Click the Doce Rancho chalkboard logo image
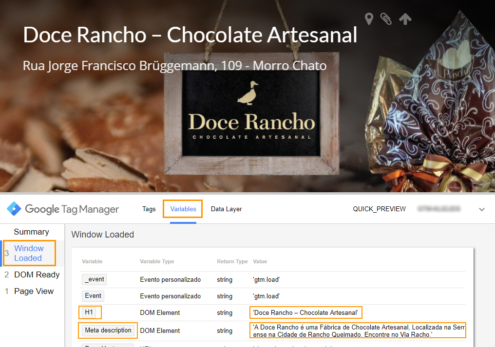495x347 pixels. [x=251, y=113]
